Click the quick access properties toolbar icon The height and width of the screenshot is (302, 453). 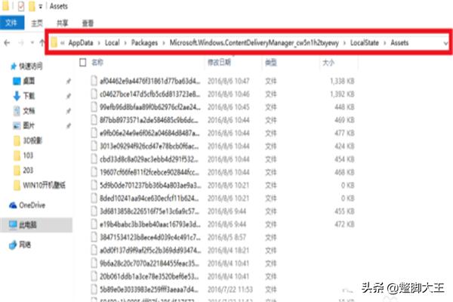click(21, 6)
